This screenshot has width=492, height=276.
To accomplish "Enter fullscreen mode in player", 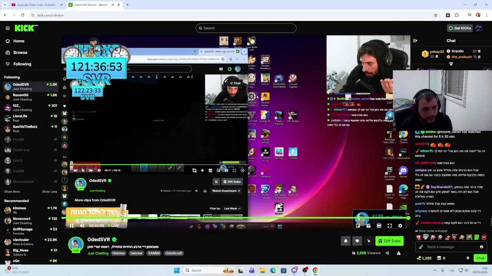I will pyautogui.click(x=389, y=226).
